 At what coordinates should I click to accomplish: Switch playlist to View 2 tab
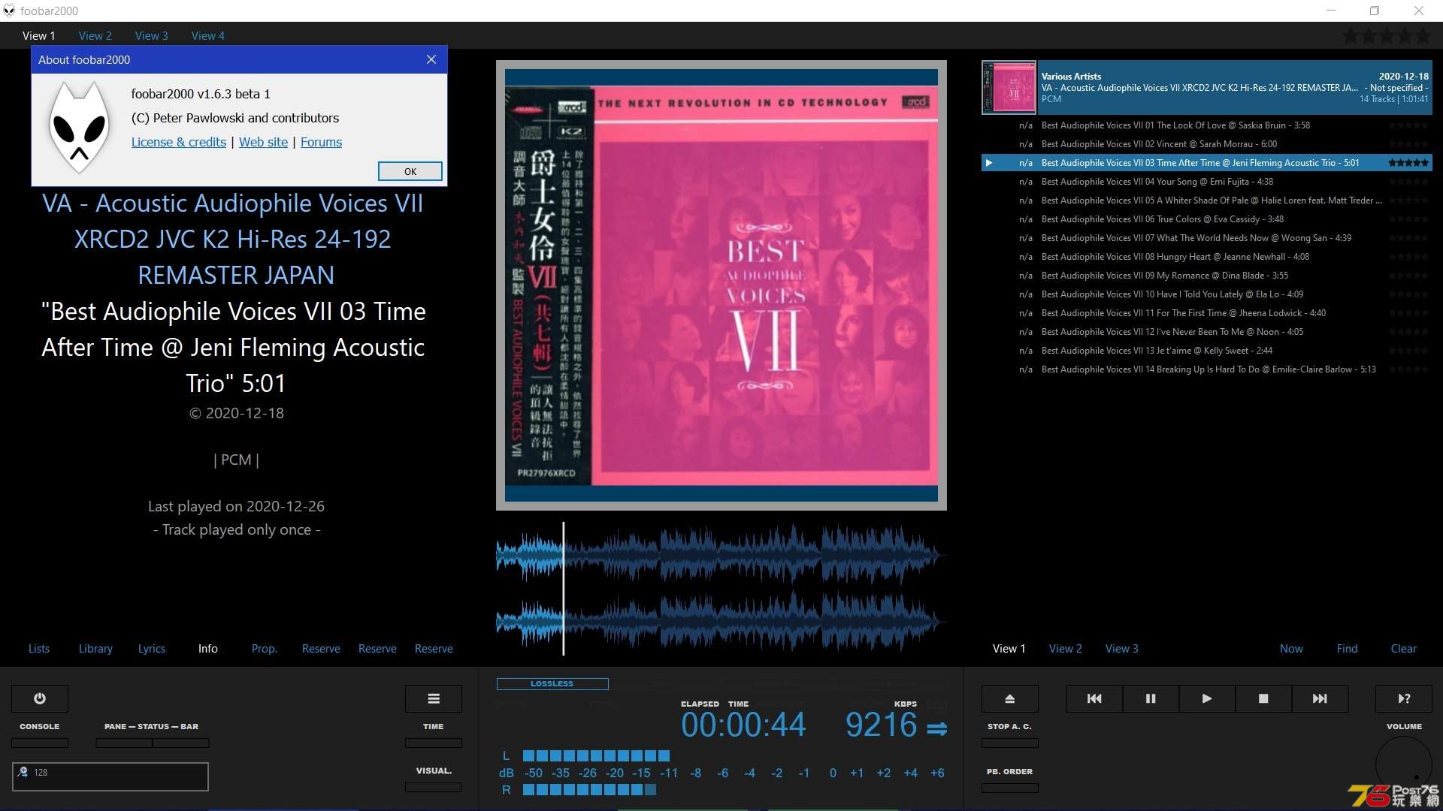[1066, 649]
